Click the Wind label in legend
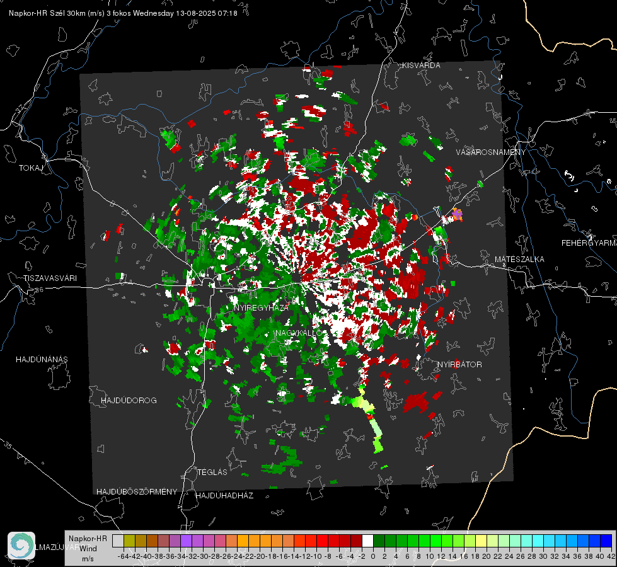617x567 pixels. tap(88, 549)
